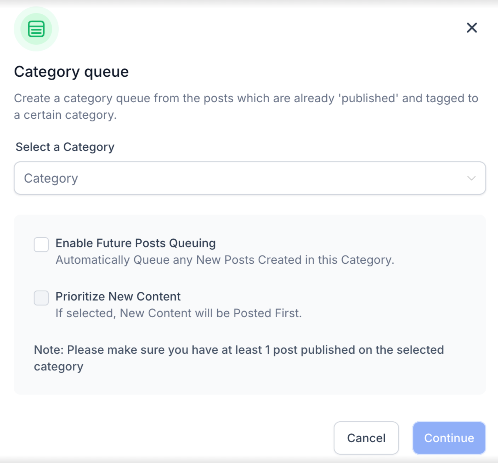
Task: Click the "Prioritize New Content" label
Action: pos(118,297)
